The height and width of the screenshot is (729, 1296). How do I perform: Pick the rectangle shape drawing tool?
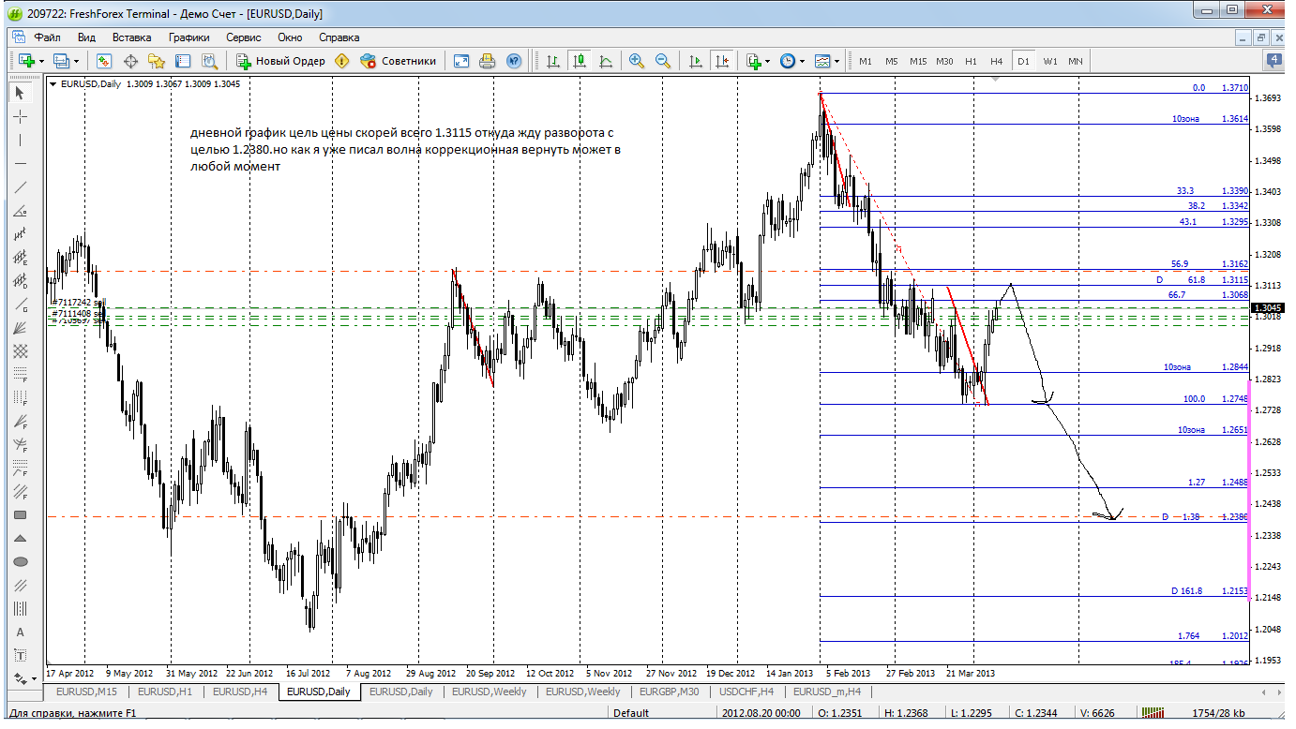21,515
